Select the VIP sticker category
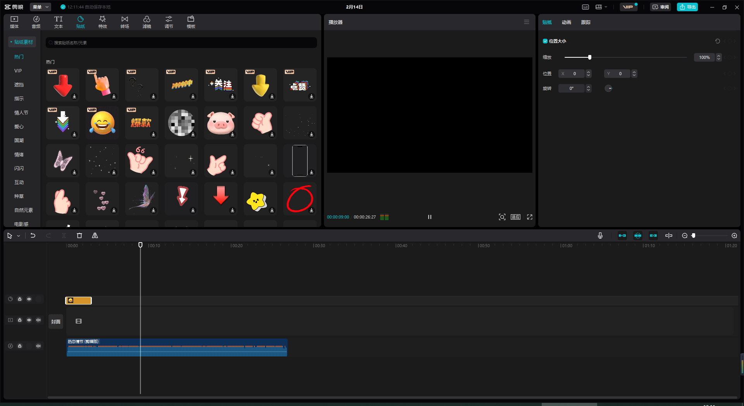 [x=18, y=71]
